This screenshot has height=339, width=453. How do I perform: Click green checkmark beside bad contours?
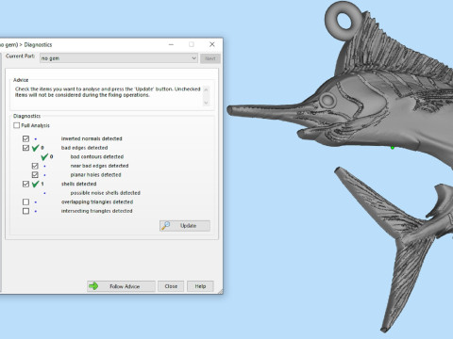pyautogui.click(x=44, y=156)
